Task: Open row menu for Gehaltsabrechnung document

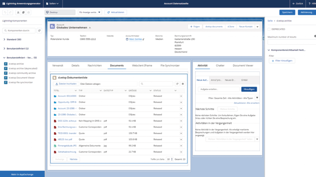Action: [x=181, y=152]
